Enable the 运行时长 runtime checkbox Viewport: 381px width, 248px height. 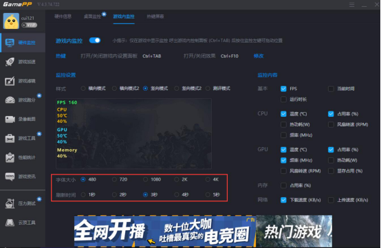pos(283,99)
